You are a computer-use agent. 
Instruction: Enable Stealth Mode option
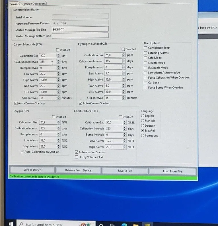click(145, 63)
